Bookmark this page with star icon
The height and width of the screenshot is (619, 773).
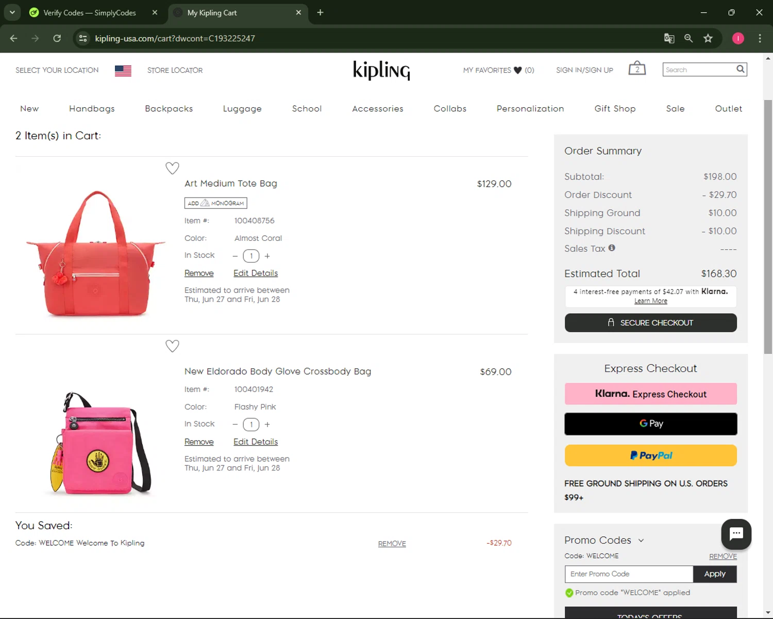coord(708,38)
